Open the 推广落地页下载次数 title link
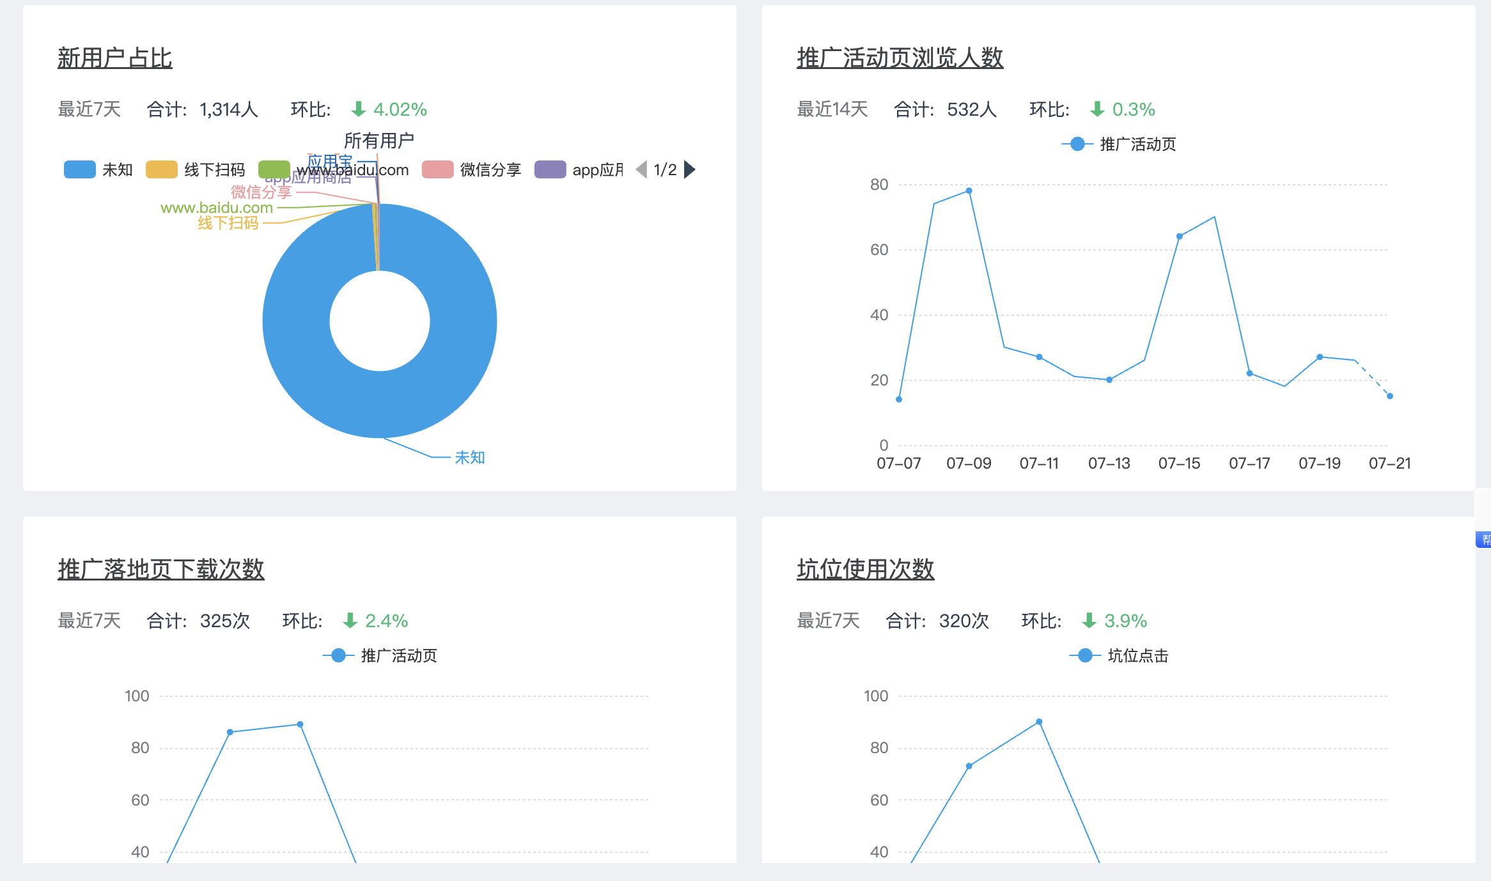The height and width of the screenshot is (881, 1491). click(x=161, y=569)
